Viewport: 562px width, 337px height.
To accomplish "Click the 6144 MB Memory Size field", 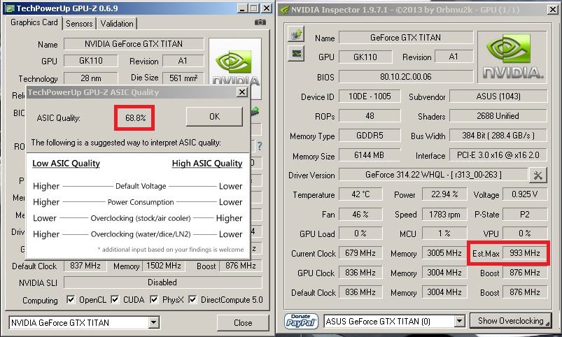I will click(x=370, y=155).
